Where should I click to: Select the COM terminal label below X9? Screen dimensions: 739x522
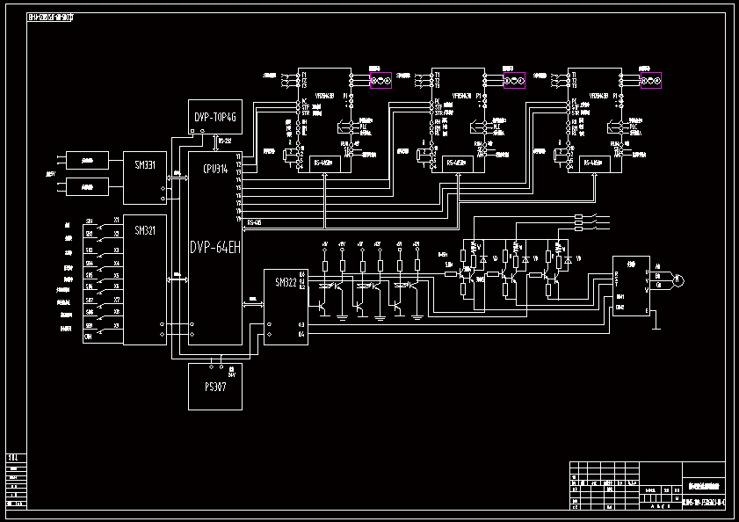(x=88, y=337)
